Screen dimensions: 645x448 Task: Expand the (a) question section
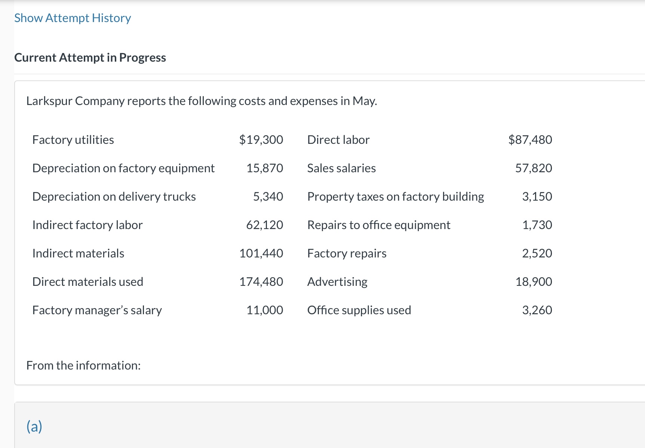pos(34,426)
